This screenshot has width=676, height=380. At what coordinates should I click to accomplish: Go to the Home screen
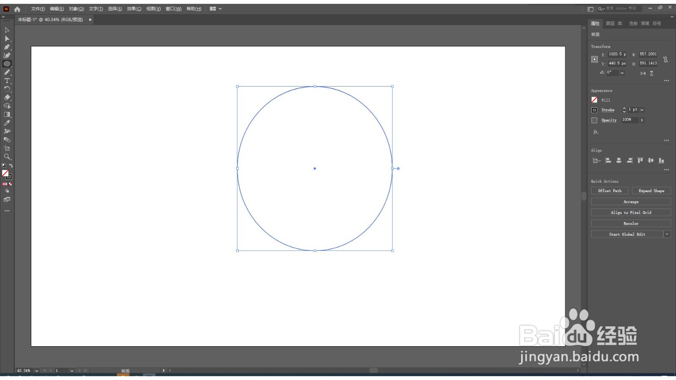17,9
